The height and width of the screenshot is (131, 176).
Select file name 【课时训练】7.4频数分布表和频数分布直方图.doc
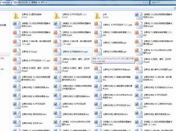[x=77, y=87]
